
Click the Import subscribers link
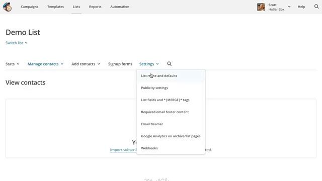click(x=123, y=150)
